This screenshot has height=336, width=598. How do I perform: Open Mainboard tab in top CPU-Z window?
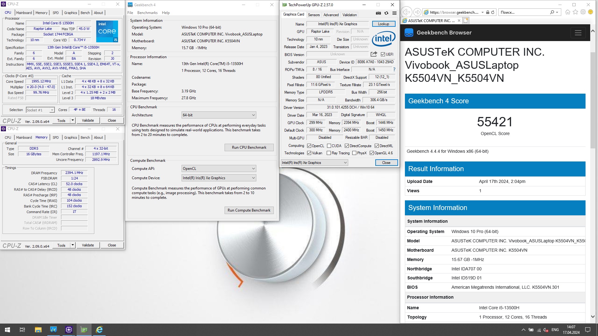point(24,13)
